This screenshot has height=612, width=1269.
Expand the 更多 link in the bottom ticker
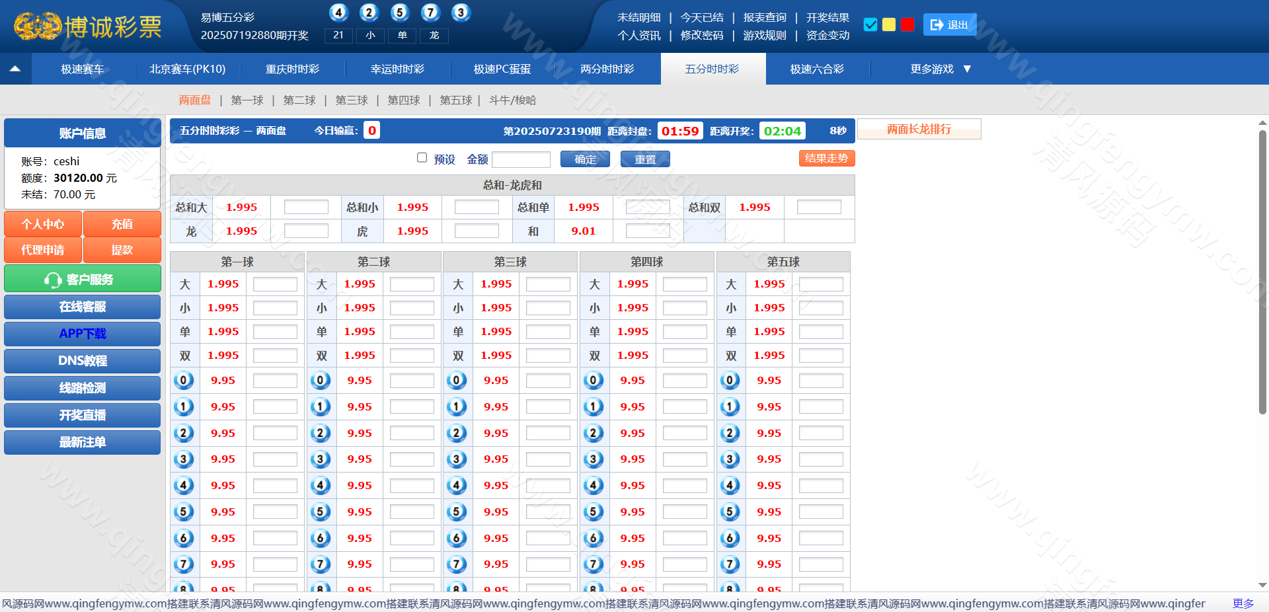1243,603
